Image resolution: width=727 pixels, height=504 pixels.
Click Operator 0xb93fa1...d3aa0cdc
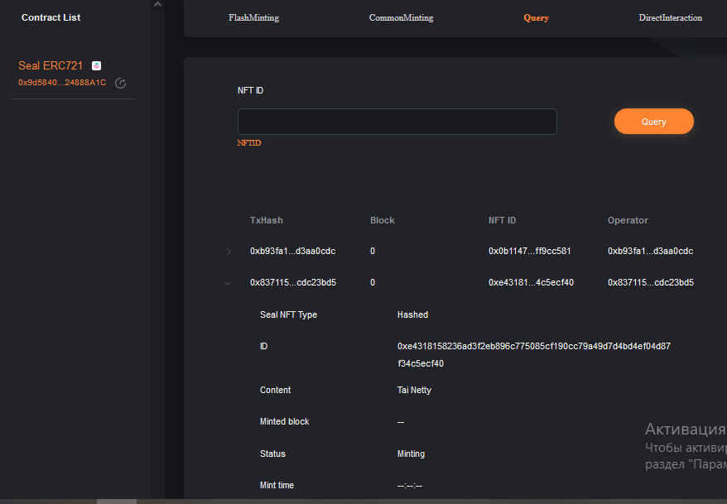tap(651, 251)
